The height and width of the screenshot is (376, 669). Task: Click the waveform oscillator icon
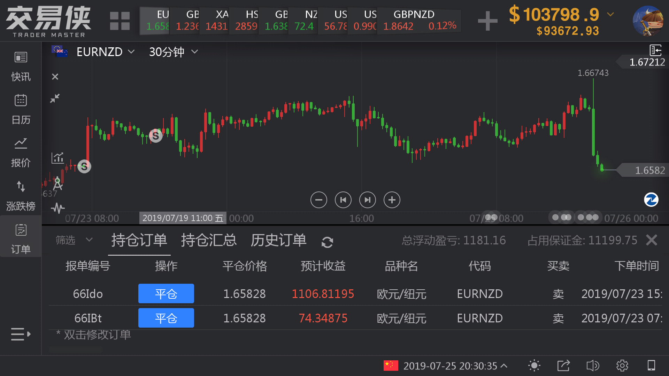coord(57,208)
